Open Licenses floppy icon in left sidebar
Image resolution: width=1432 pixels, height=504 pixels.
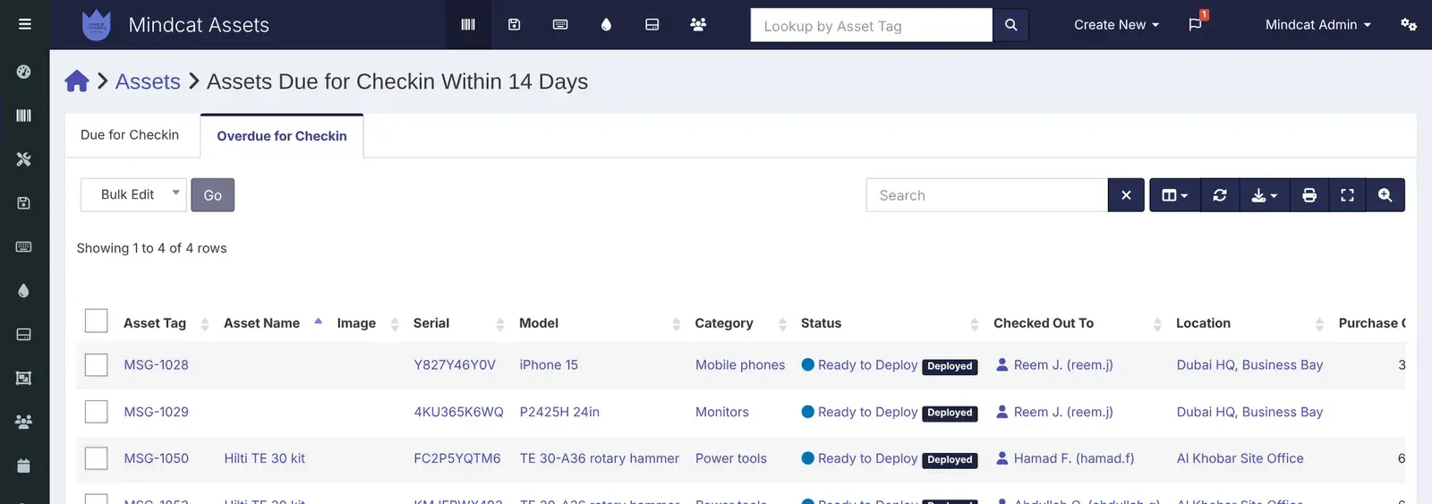click(24, 203)
